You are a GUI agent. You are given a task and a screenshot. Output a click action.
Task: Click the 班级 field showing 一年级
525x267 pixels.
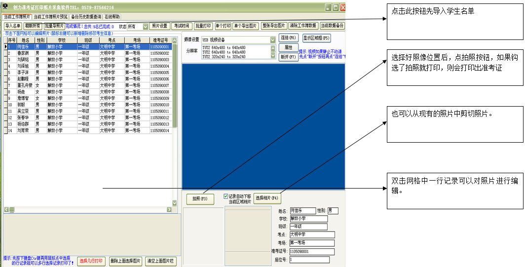click(308, 227)
